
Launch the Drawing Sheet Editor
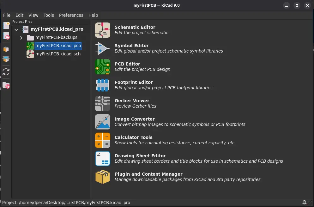[x=140, y=158]
